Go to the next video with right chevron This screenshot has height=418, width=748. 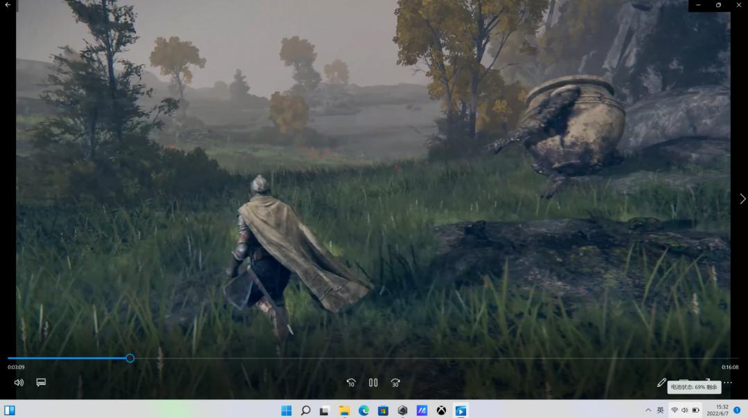[x=742, y=199]
